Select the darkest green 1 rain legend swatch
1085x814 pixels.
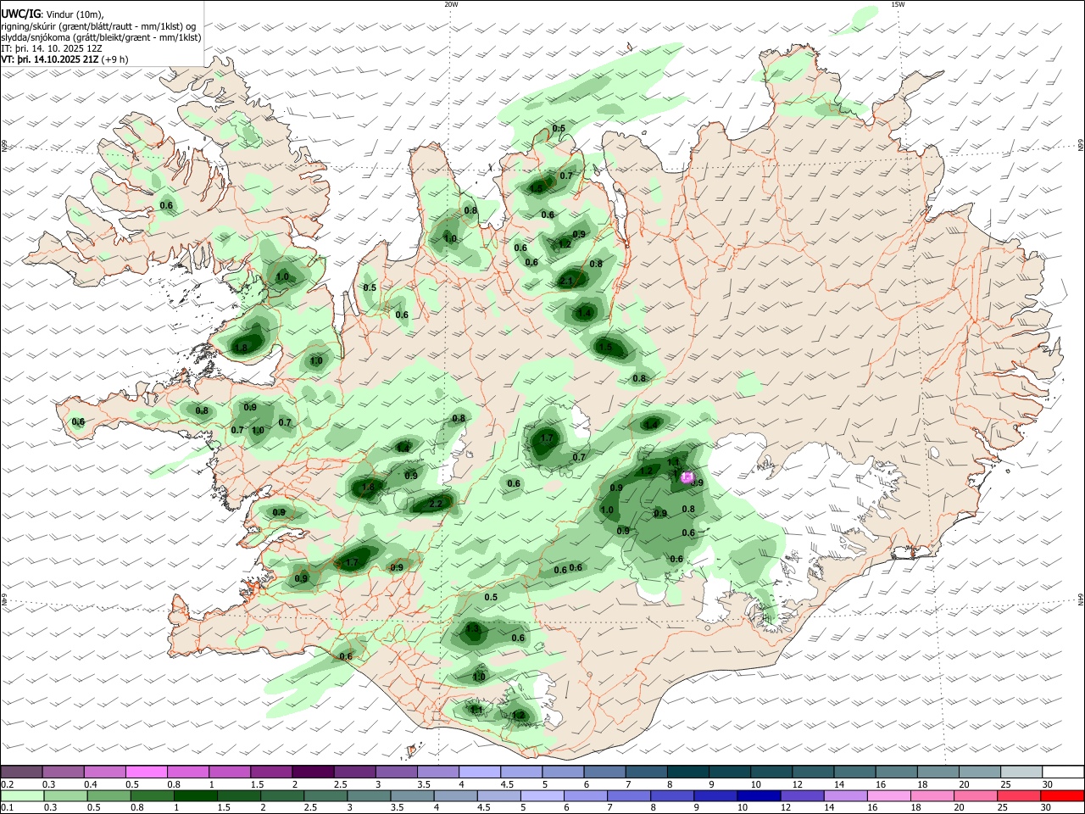pos(195,796)
